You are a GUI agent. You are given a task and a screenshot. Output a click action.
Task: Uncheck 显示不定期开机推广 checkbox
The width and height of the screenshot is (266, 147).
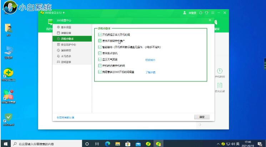[100, 41]
